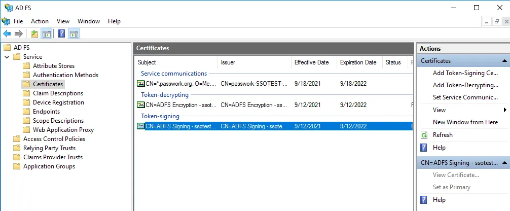The width and height of the screenshot is (510, 211).
Task: Open Authentication Methods in tree
Action: pos(65,75)
